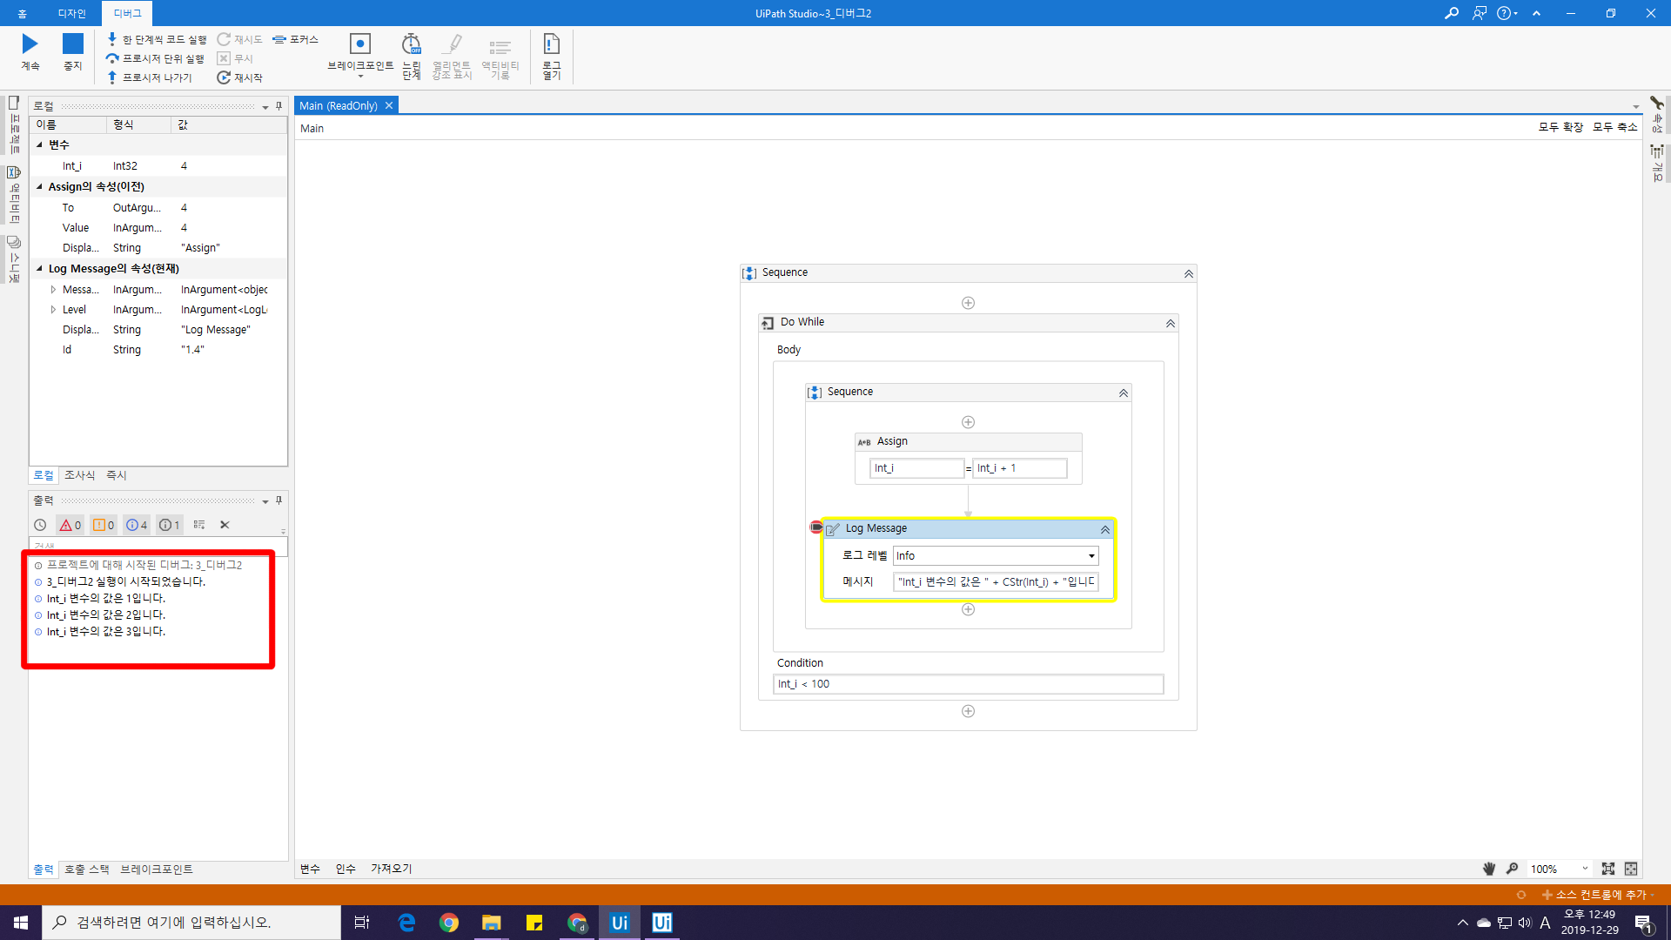The width and height of the screenshot is (1671, 940).
Task: Click Step Over (프로시저 단위 실행)
Action: [155, 58]
